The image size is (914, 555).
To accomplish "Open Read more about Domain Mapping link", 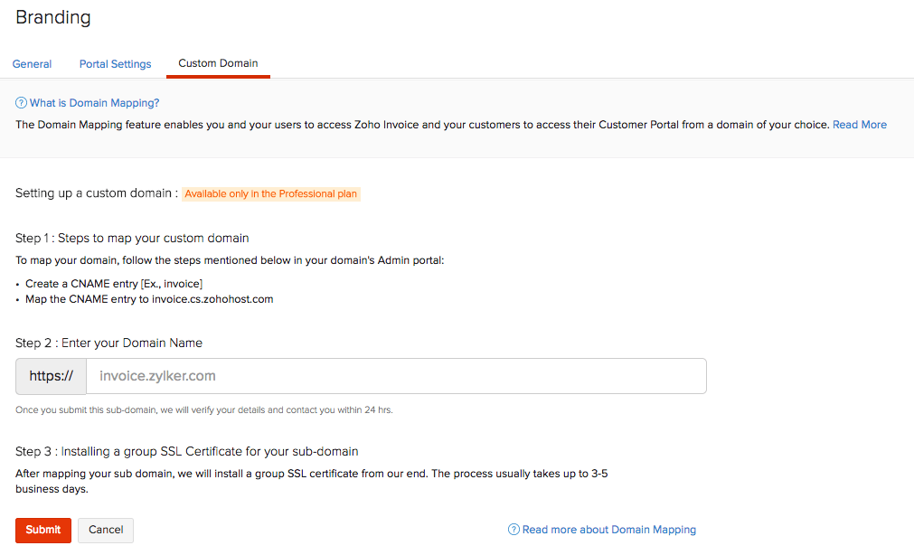I will point(608,530).
